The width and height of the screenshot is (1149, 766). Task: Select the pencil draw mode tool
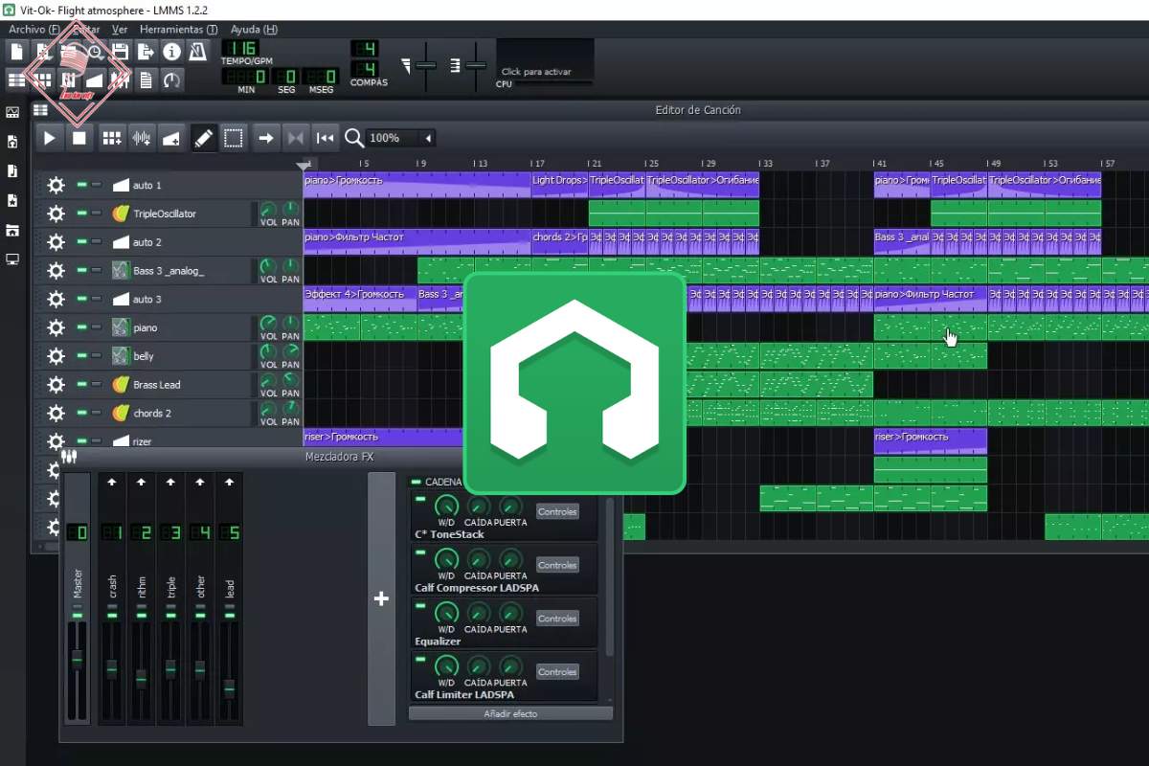tap(203, 138)
